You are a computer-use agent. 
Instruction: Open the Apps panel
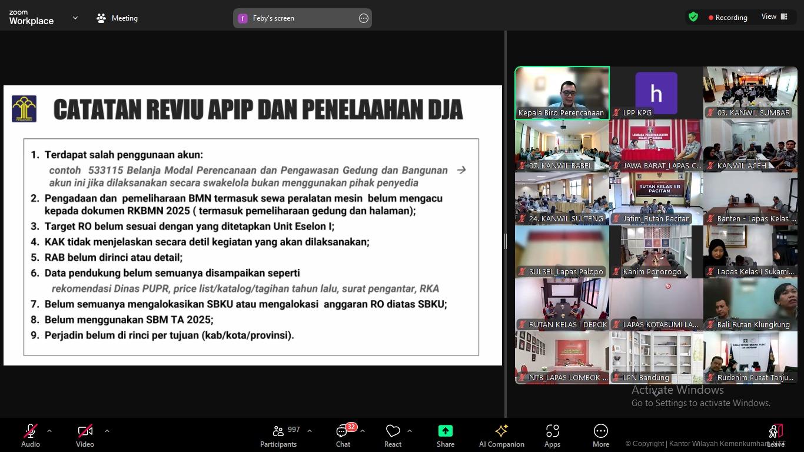552,436
